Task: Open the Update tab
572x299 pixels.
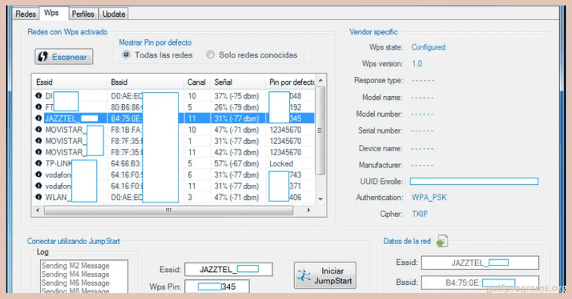Action: coord(113,14)
